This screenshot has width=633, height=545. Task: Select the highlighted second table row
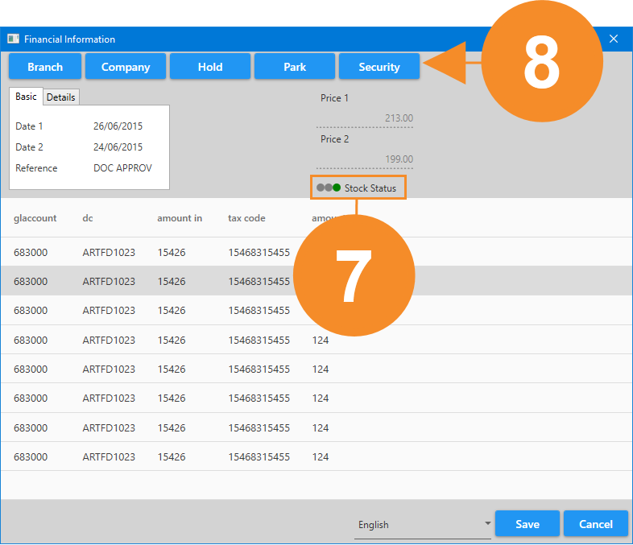(x=161, y=281)
